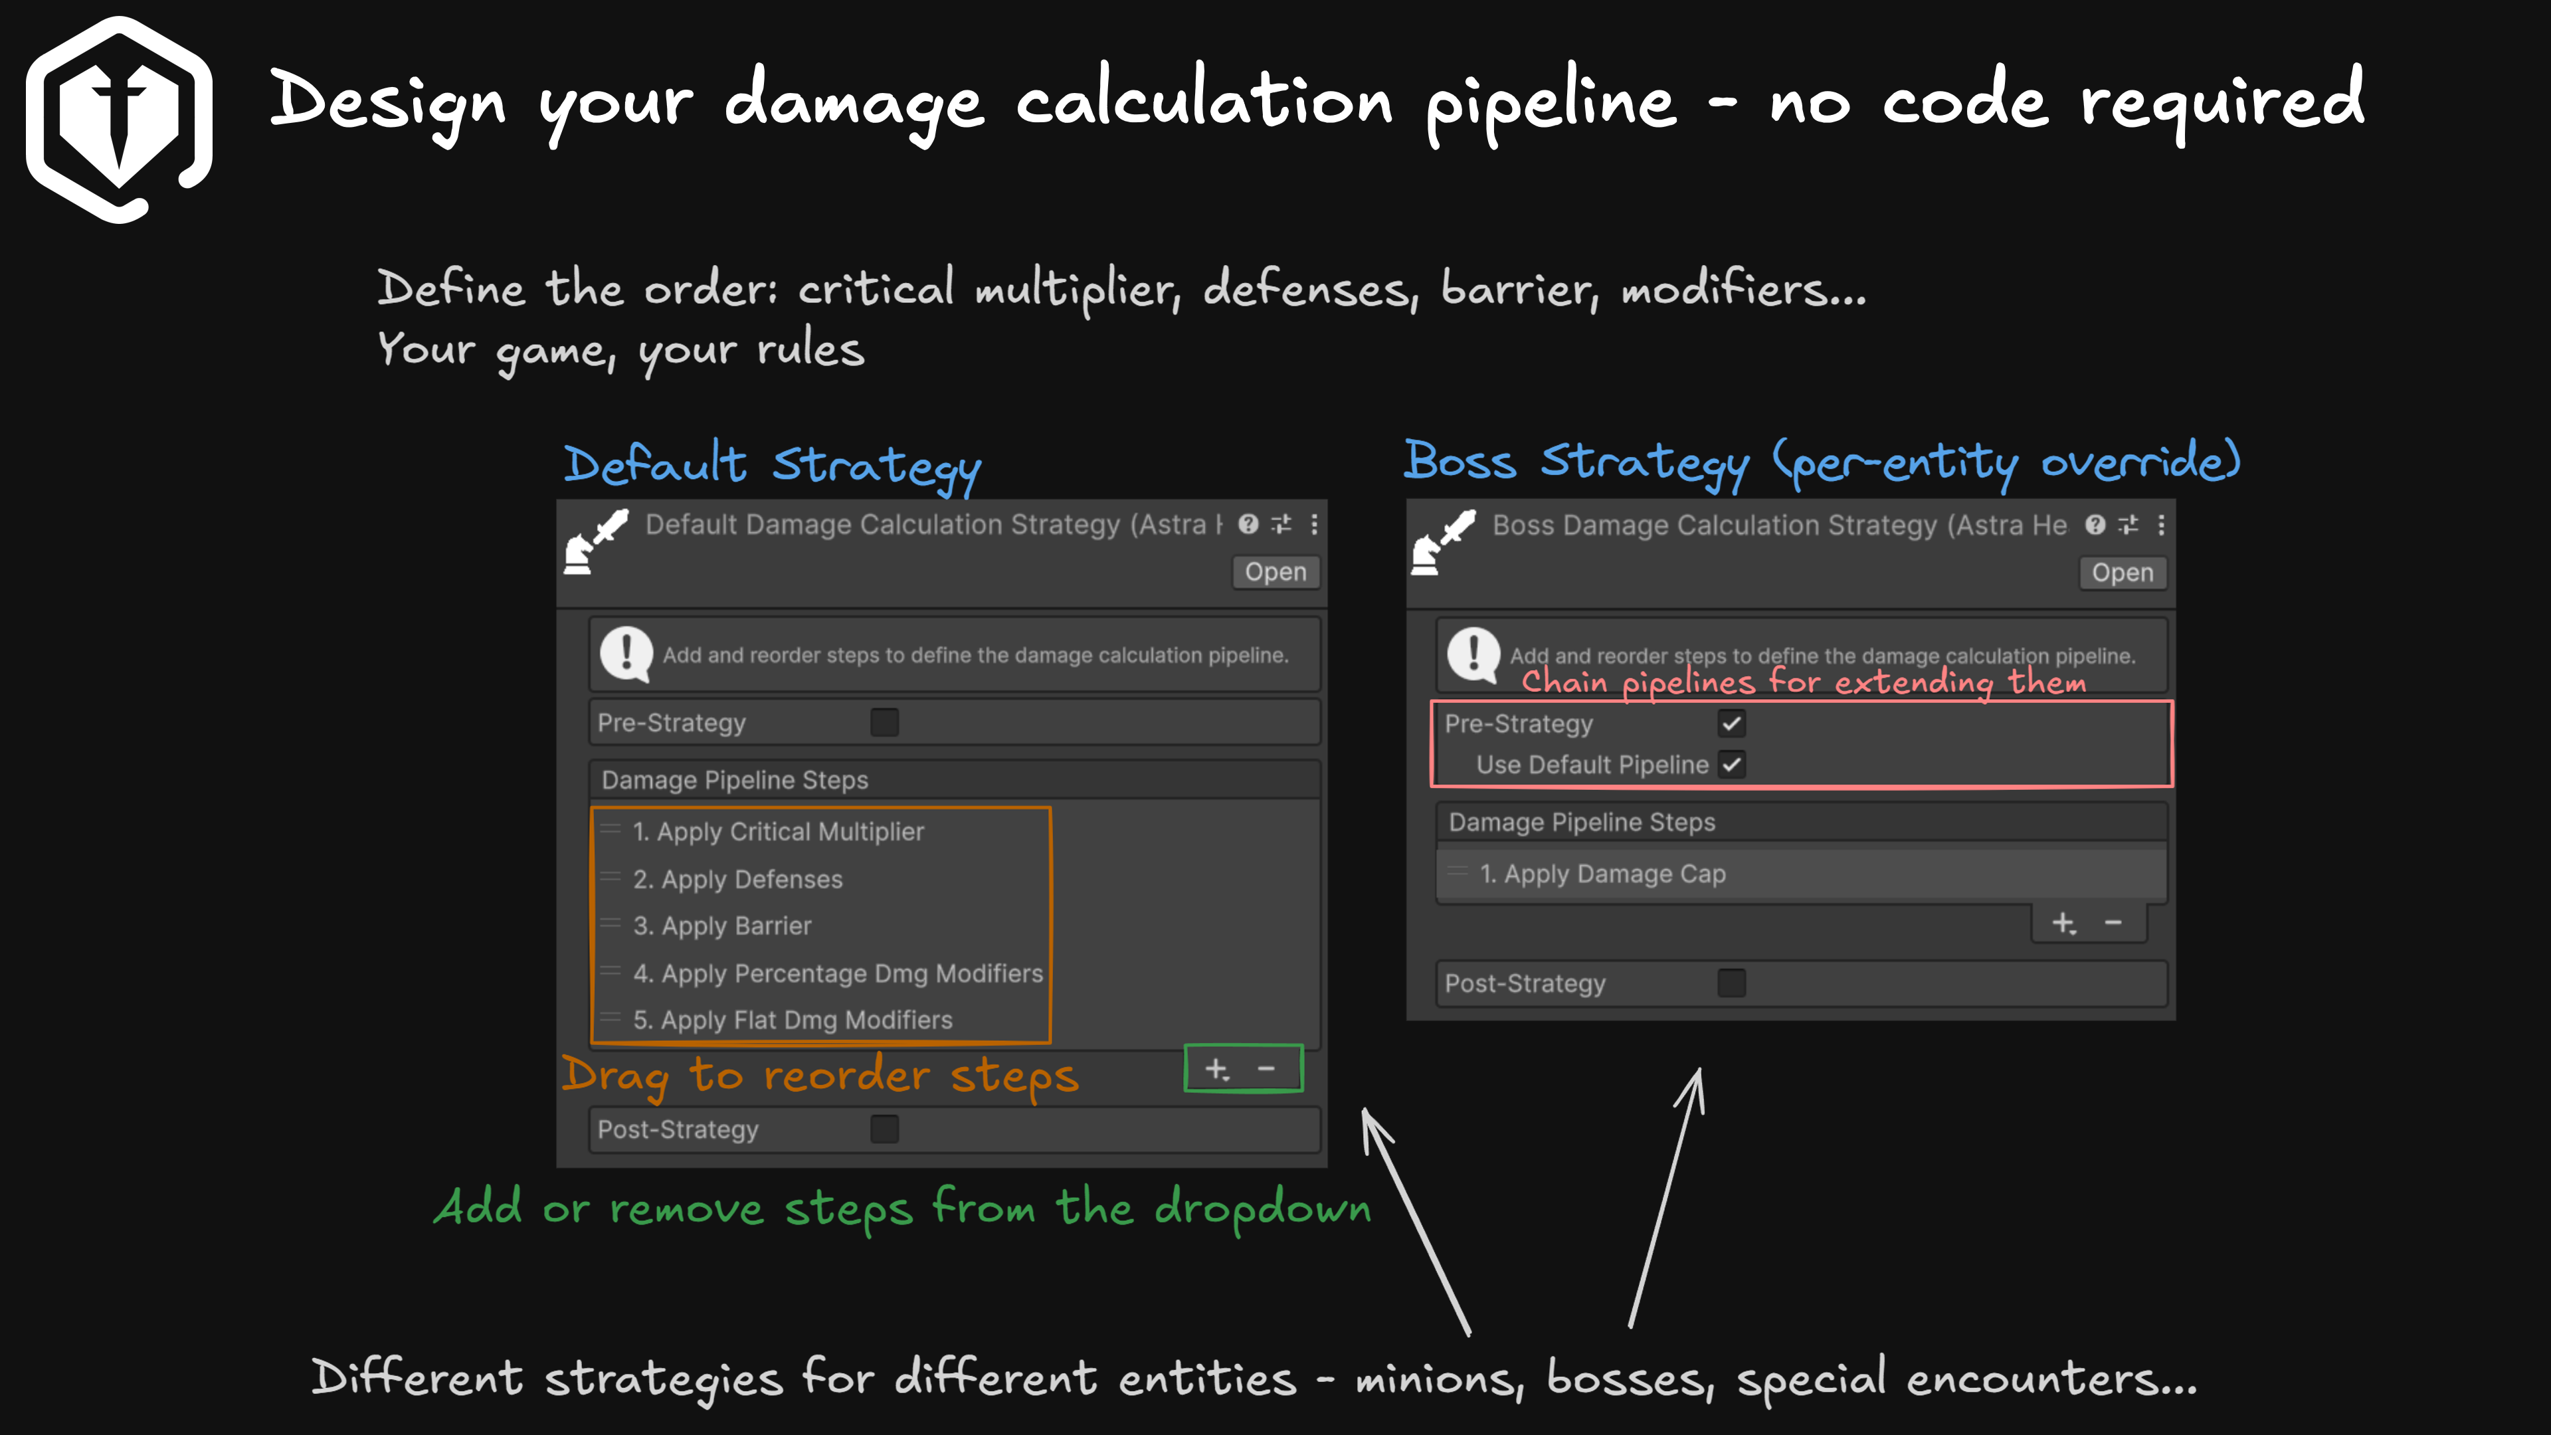Enable Post-Strategy in Default Strategy
2551x1435 pixels.
(x=884, y=1129)
